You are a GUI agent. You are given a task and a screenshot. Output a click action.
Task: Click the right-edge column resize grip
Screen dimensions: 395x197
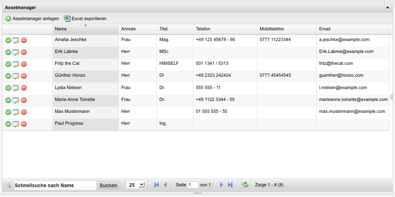pyautogui.click(x=391, y=97)
